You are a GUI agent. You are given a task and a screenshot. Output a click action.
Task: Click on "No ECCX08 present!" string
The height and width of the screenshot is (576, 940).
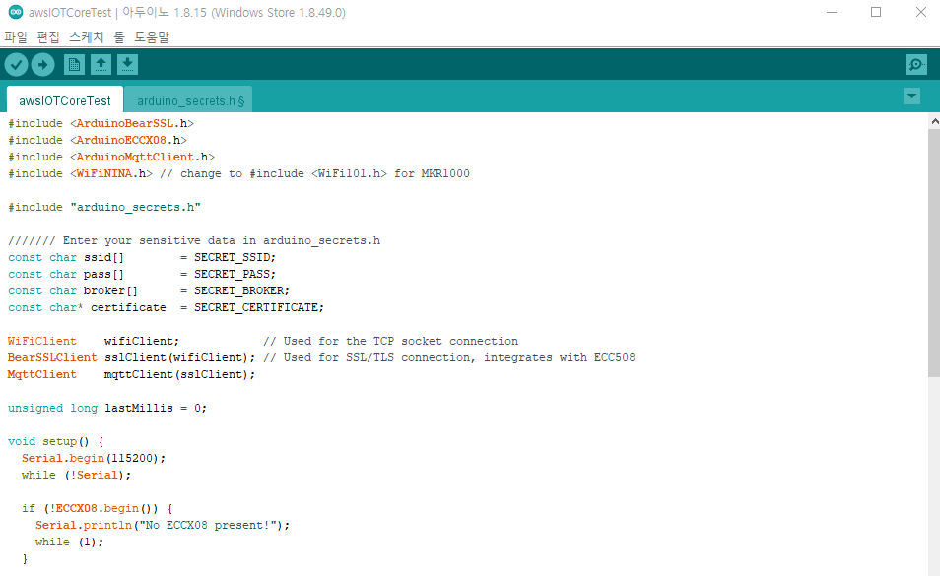coord(208,526)
